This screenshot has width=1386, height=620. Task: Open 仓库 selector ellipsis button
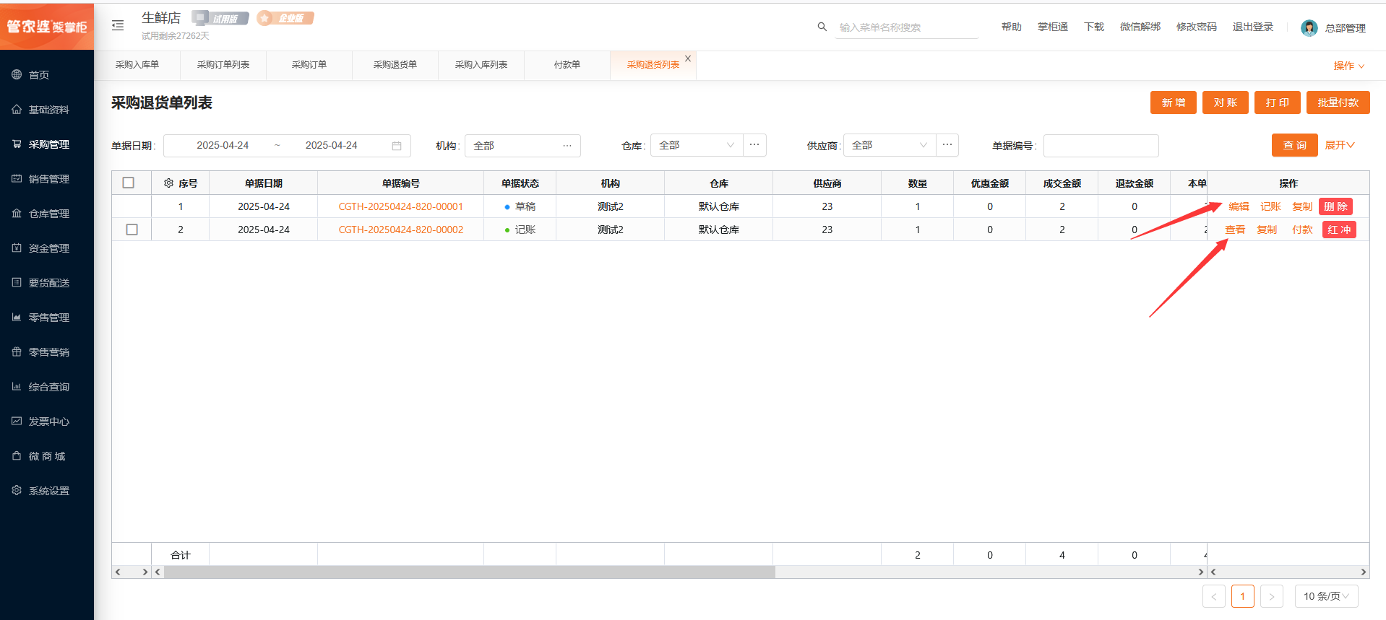[x=754, y=145]
